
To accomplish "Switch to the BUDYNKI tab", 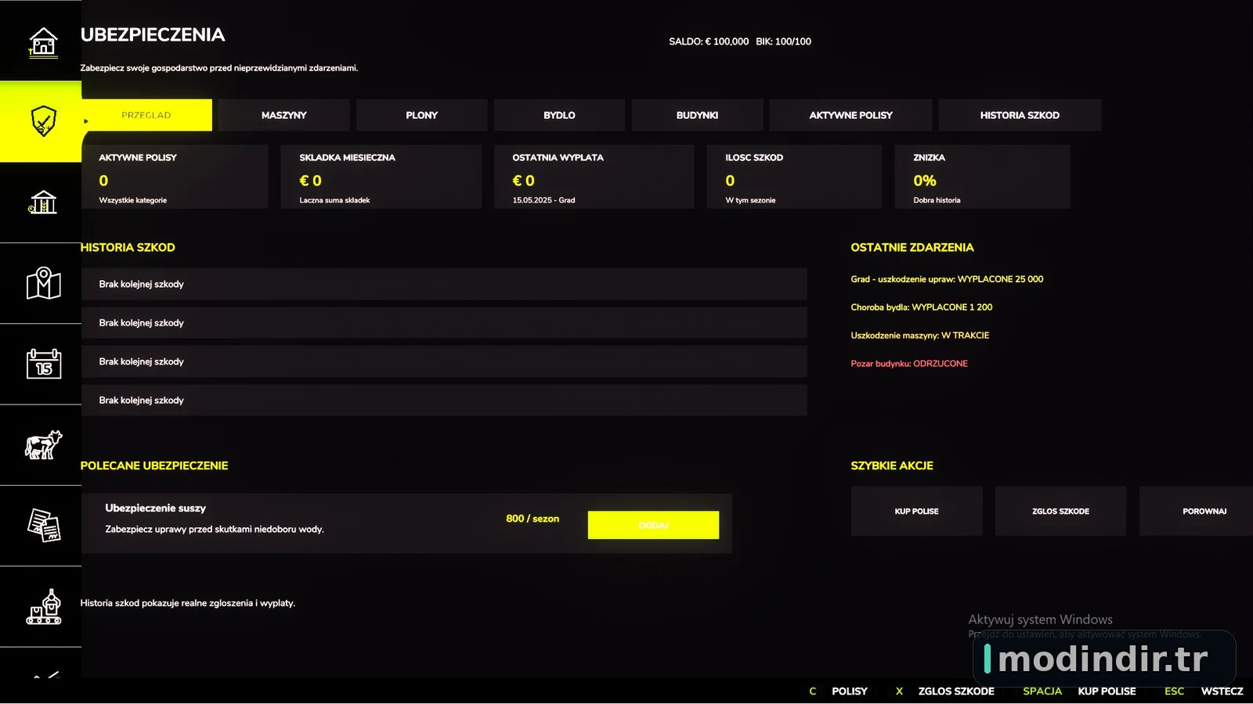I will coord(698,115).
